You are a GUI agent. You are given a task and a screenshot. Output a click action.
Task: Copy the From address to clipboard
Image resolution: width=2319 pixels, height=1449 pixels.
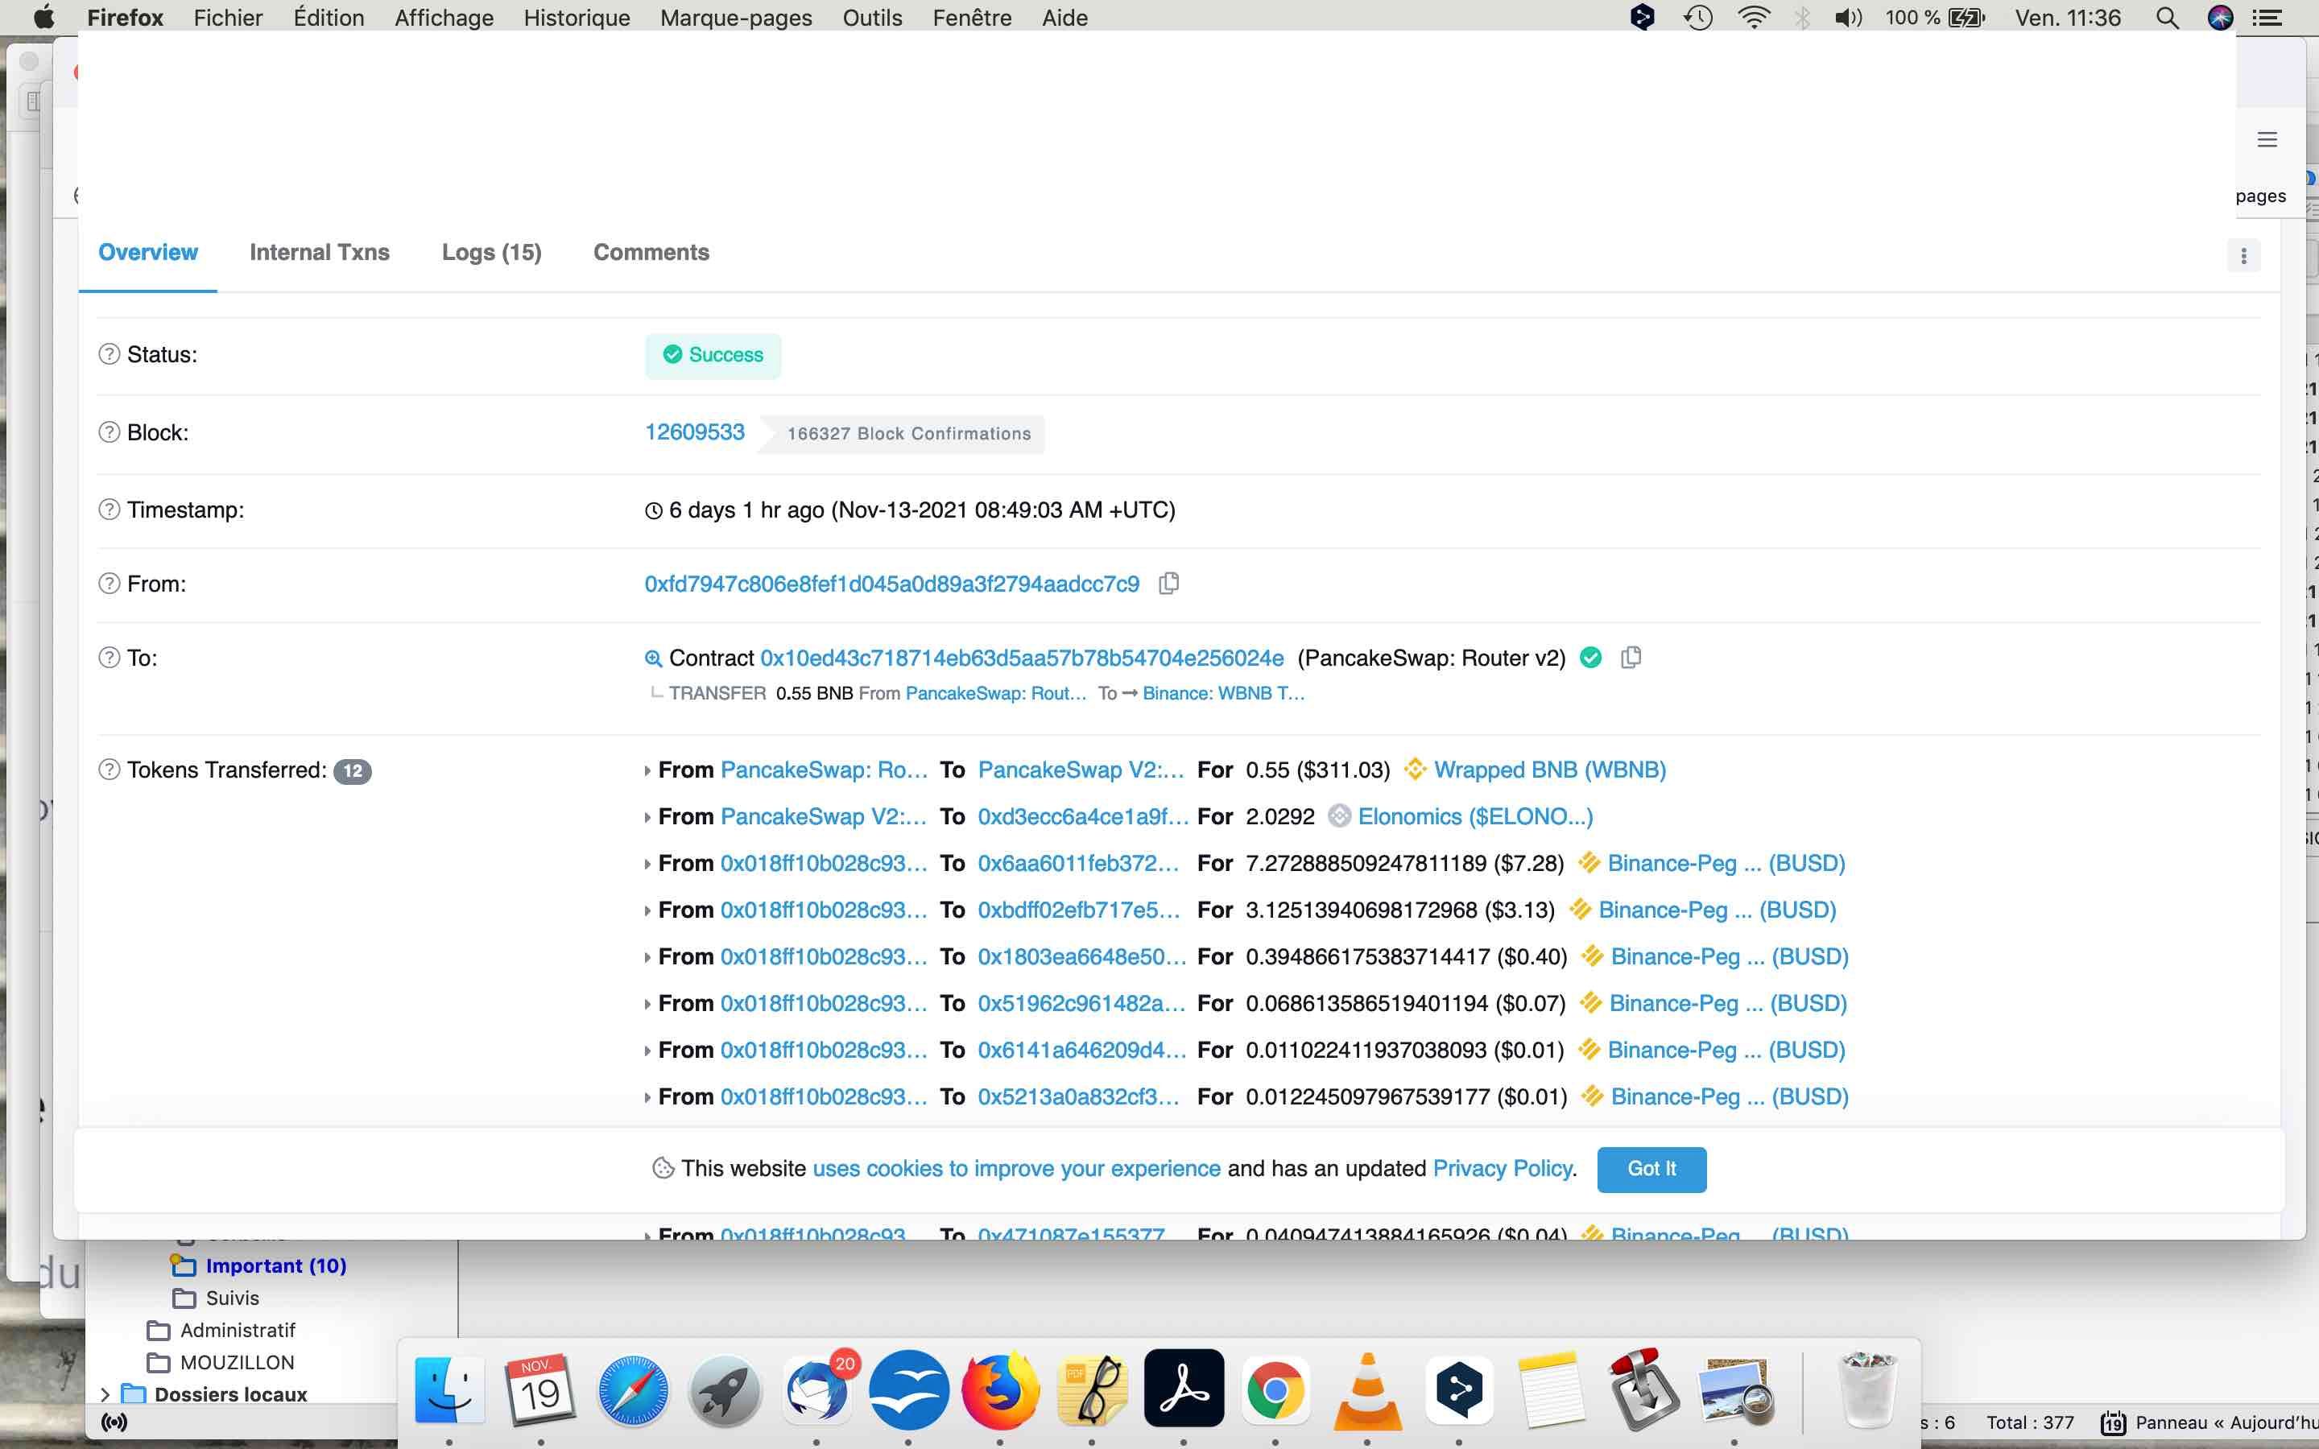[1168, 584]
